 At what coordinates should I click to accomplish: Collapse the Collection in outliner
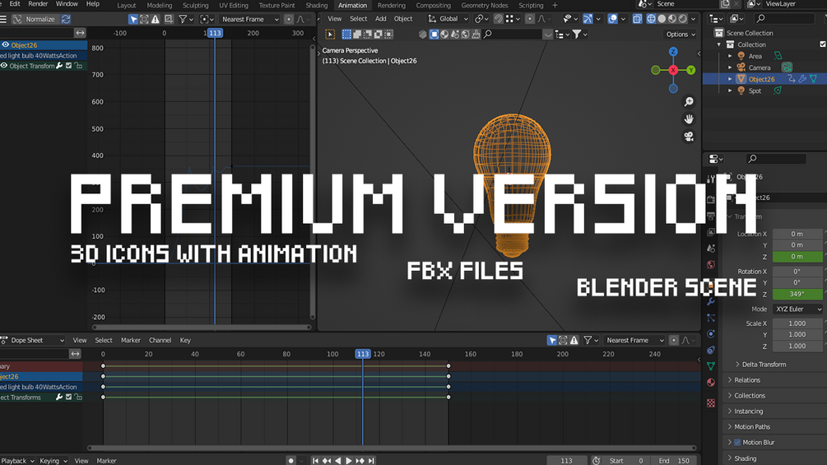(719, 44)
